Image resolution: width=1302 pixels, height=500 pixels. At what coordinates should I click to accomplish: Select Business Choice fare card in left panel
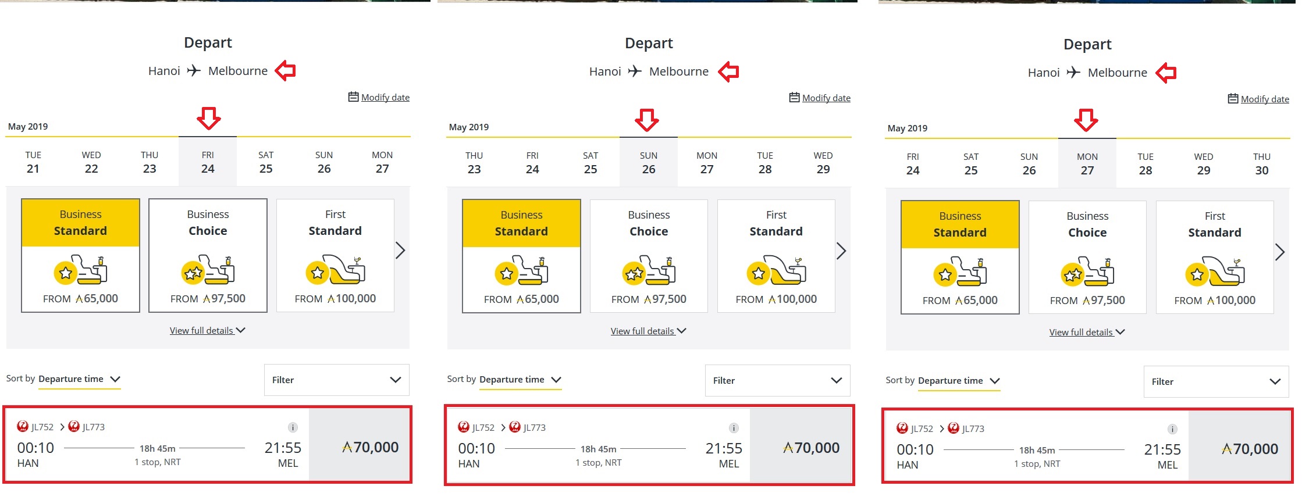pyautogui.click(x=208, y=256)
